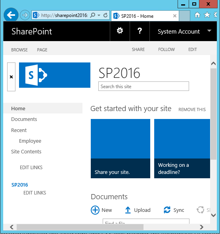Click the SharePoint favicon in the address bar
The height and width of the screenshot is (234, 220).
[36, 15]
